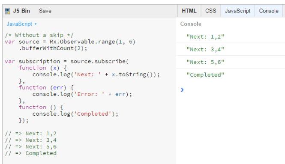The height and width of the screenshot is (164, 285).
Task: Click the JS Bin logo icon
Action: pos(7,11)
